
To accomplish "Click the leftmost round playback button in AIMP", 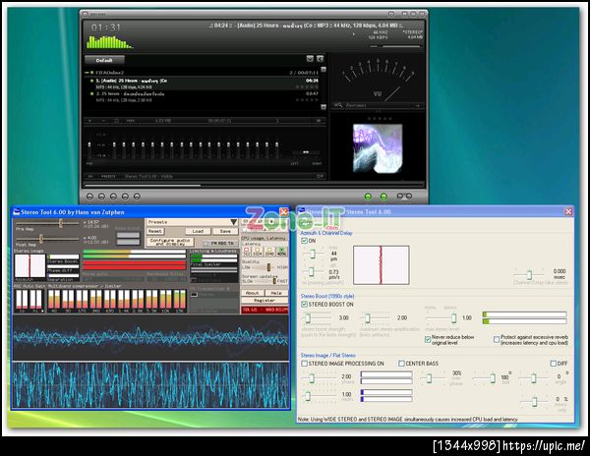I will 89,197.
